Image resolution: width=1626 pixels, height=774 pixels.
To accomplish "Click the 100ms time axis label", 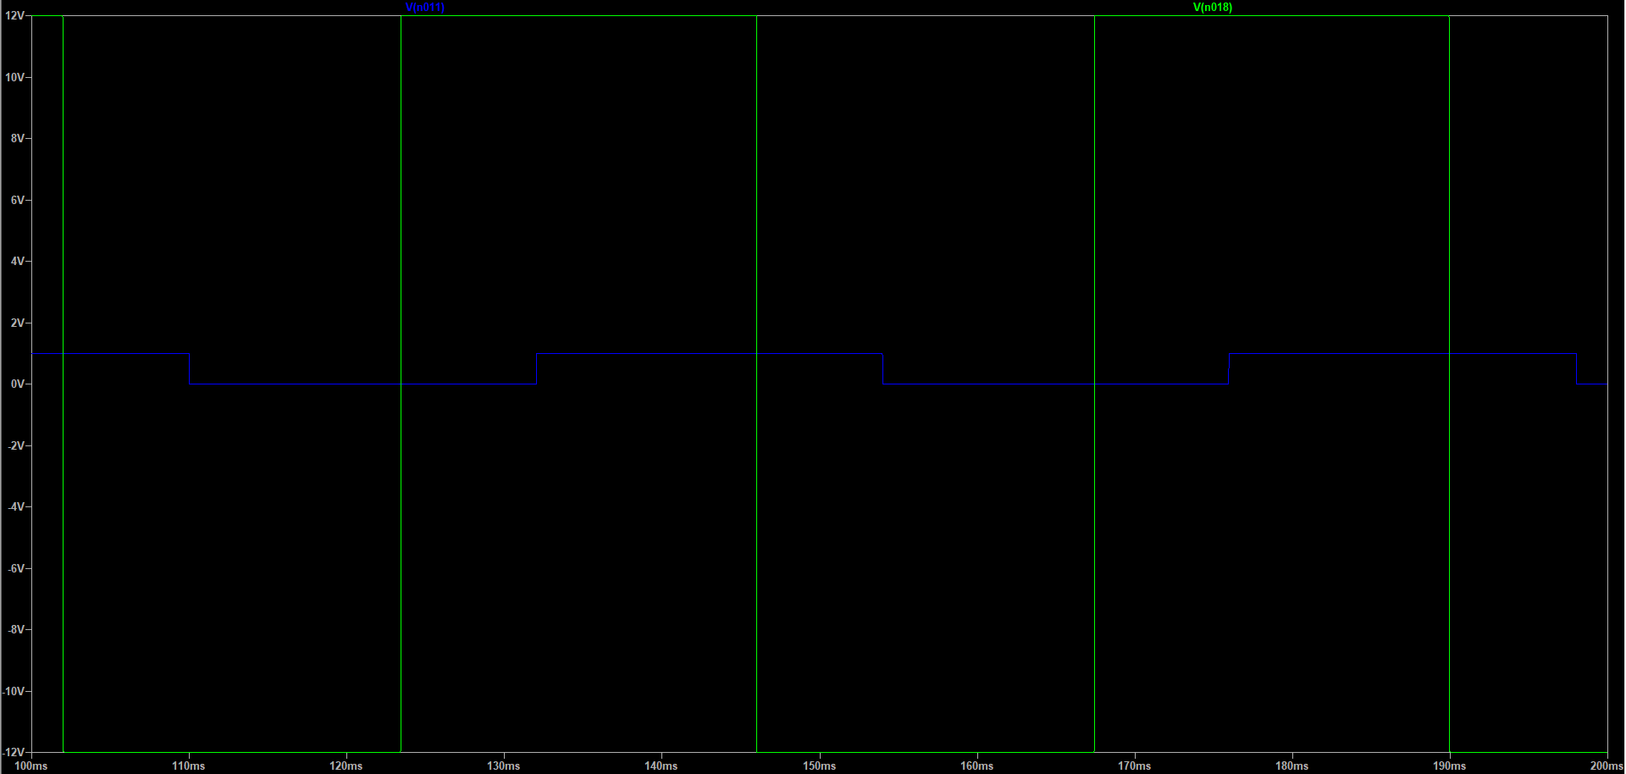I will click(x=31, y=766).
